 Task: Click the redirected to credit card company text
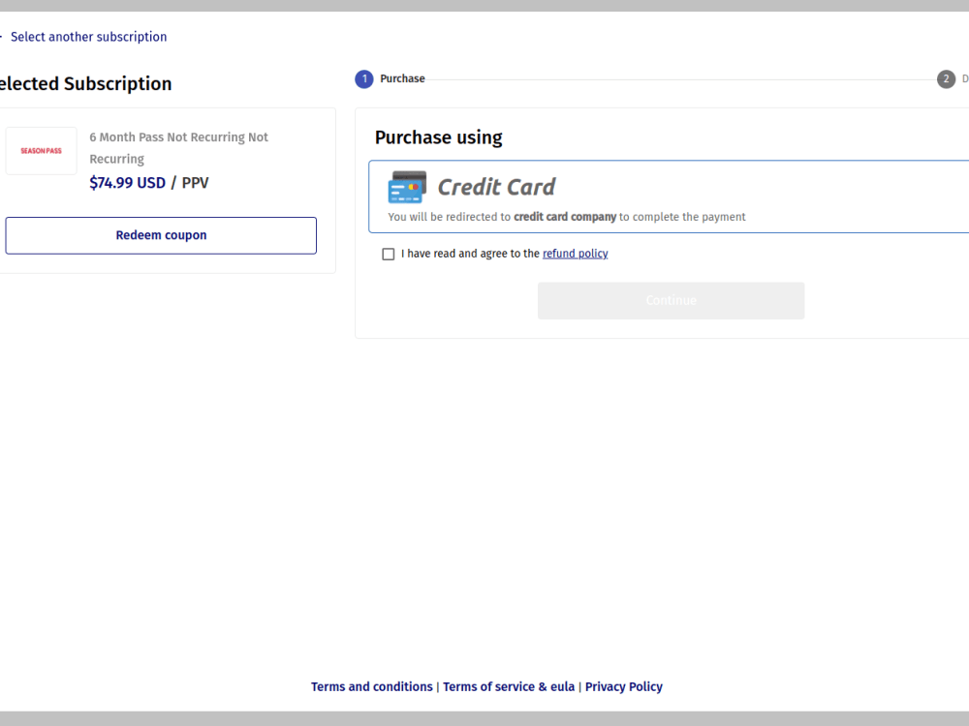coord(567,217)
